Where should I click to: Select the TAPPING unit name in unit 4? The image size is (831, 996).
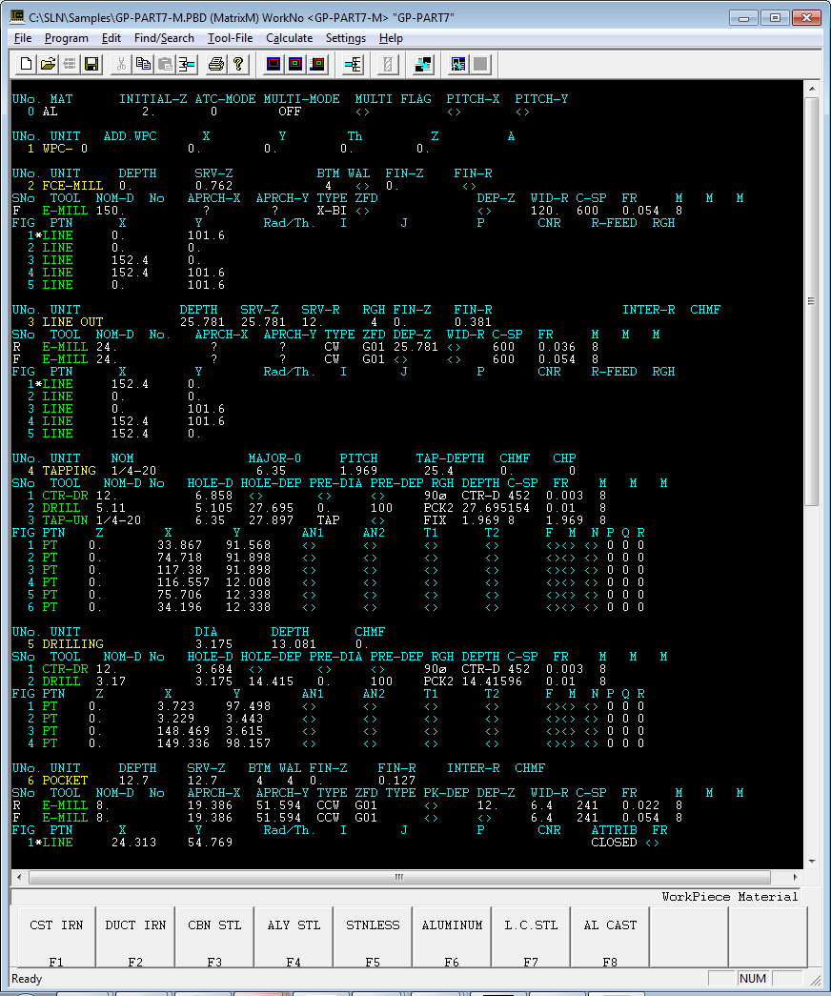pos(70,471)
